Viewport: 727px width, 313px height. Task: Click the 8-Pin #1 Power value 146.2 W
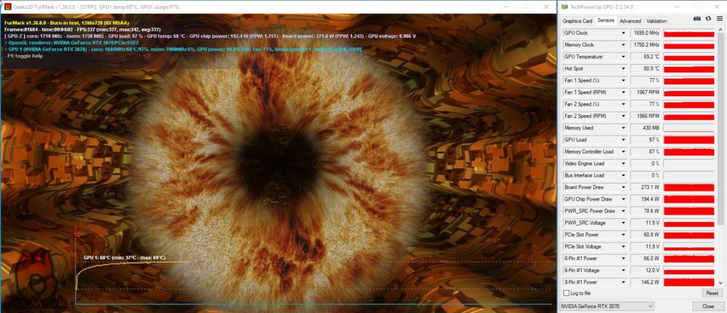tap(645, 282)
